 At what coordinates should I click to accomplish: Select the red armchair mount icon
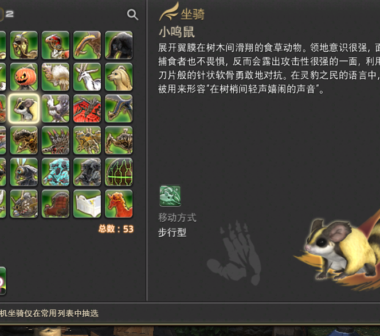point(56,204)
